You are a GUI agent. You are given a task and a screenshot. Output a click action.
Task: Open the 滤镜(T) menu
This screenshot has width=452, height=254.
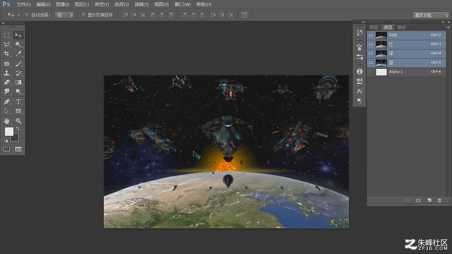tap(141, 4)
